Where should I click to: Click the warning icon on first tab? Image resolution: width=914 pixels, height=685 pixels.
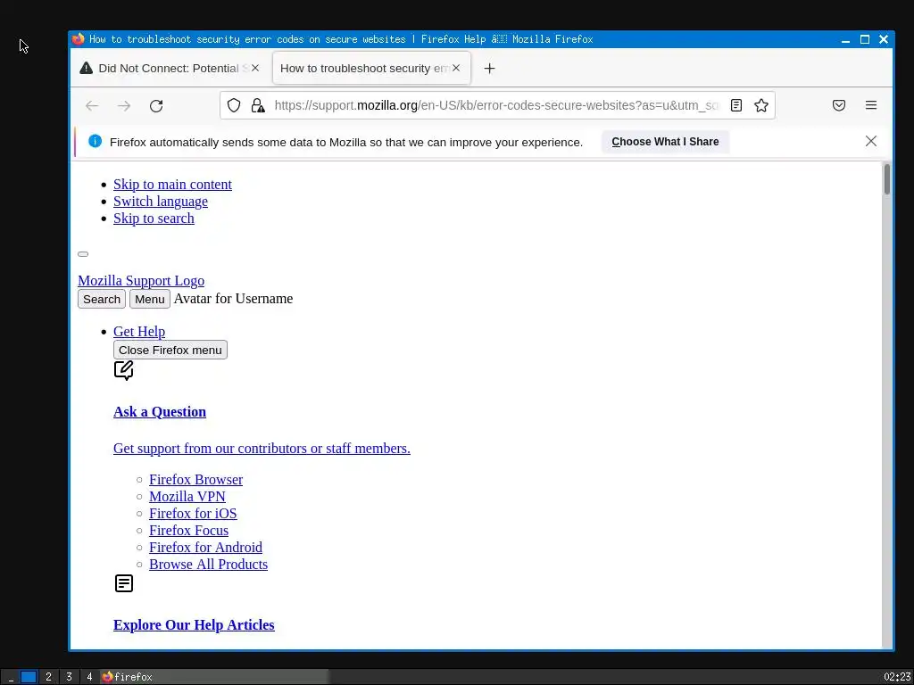point(87,68)
